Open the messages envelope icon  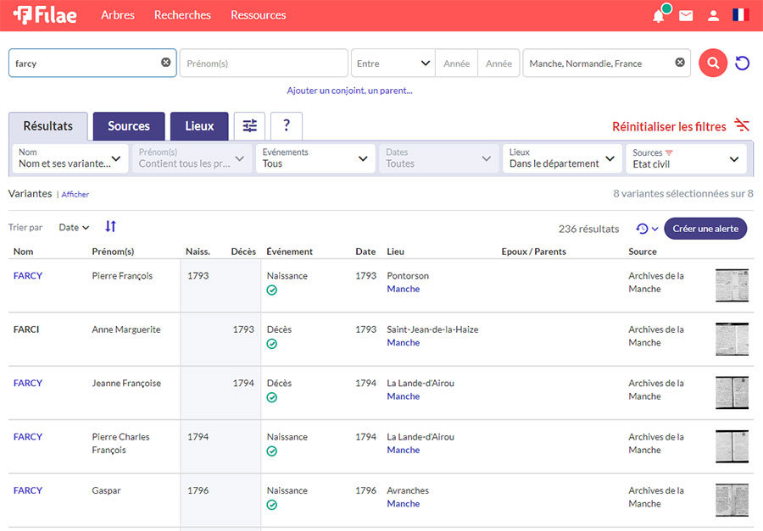[686, 16]
